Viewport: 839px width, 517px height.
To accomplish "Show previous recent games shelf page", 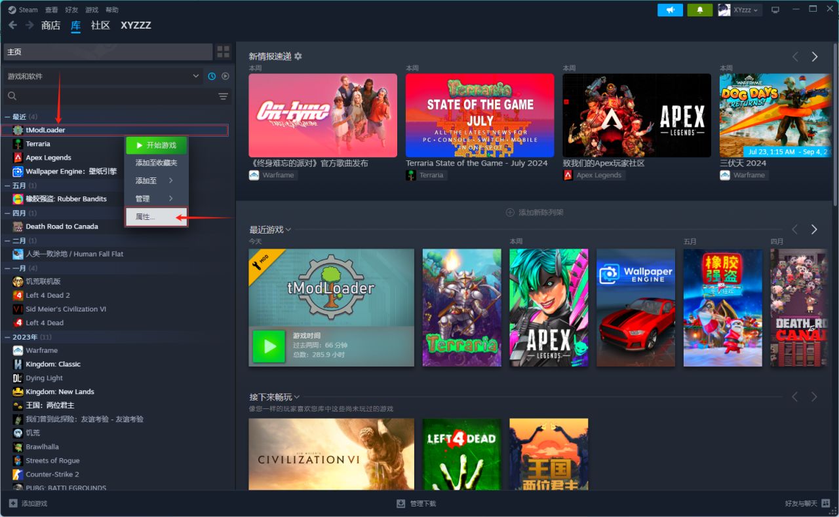I will 795,229.
